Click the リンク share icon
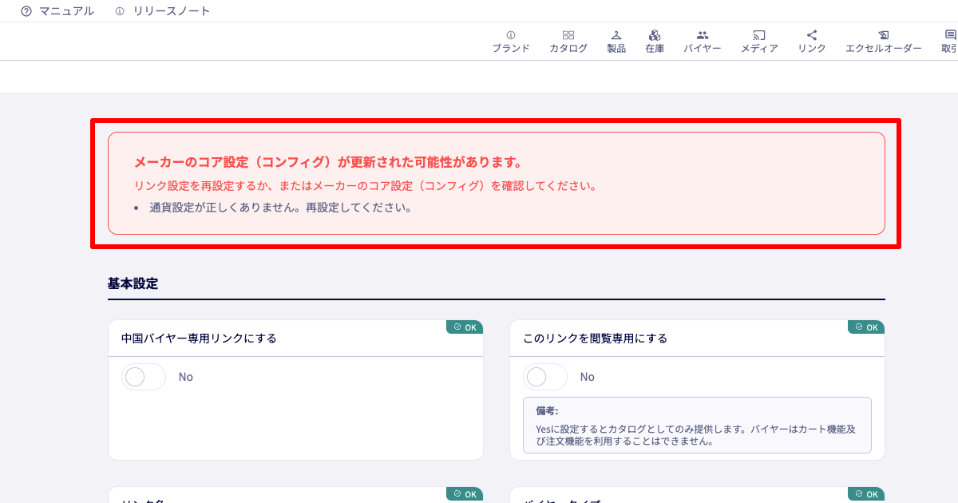This screenshot has height=503, width=958. click(x=812, y=35)
